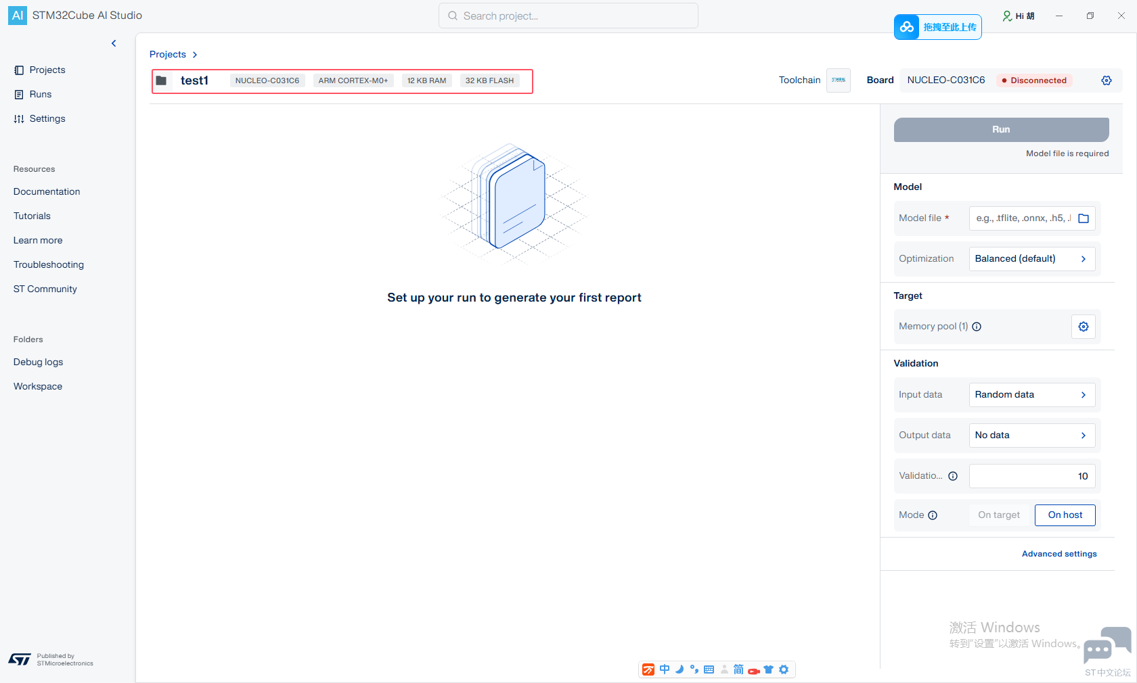The height and width of the screenshot is (683, 1137).
Task: Click the Settings sliders icon in the sidebar
Action: (x=19, y=119)
